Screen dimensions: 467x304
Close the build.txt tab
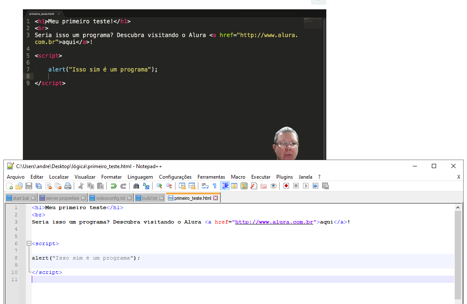click(x=162, y=198)
